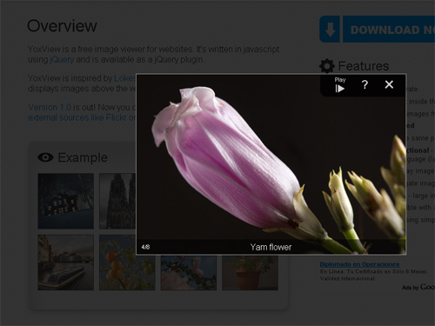Open the tomato plant thumbnail
435x326 pixels.
click(127, 263)
